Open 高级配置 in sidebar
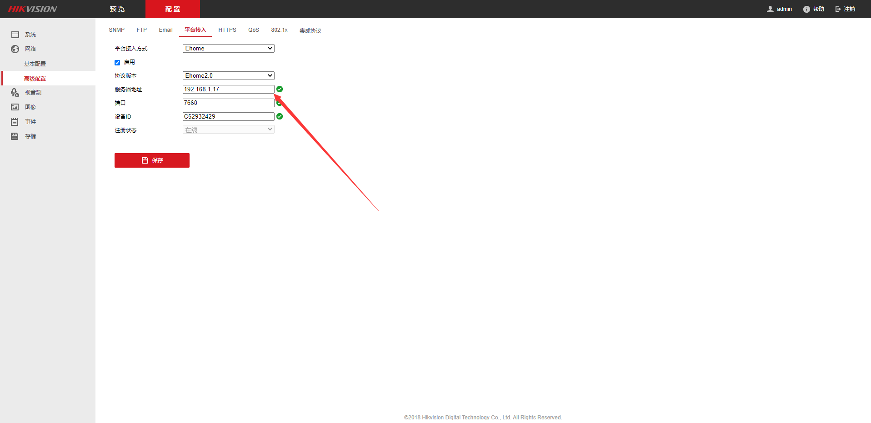This screenshot has height=423, width=871. 35,79
